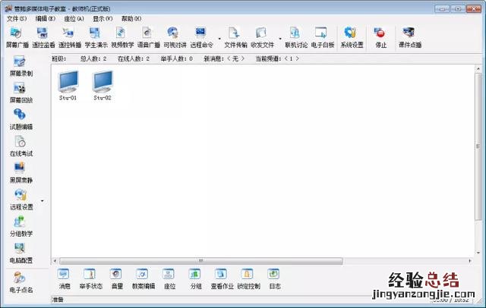Open the 座位 menu in menu bar
The width and height of the screenshot is (486, 308).
click(74, 18)
